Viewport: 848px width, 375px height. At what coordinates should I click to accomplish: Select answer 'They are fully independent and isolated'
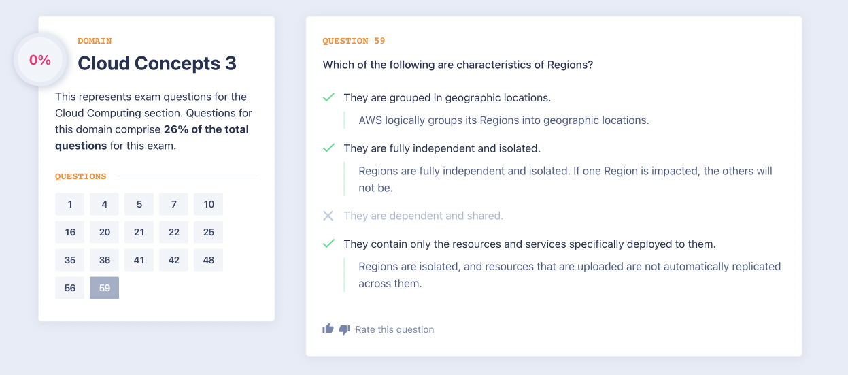point(441,148)
